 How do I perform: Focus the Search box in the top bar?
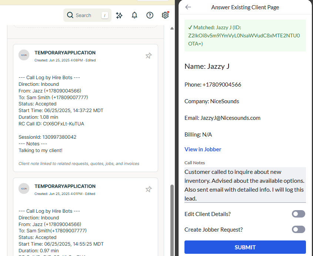click(x=87, y=15)
